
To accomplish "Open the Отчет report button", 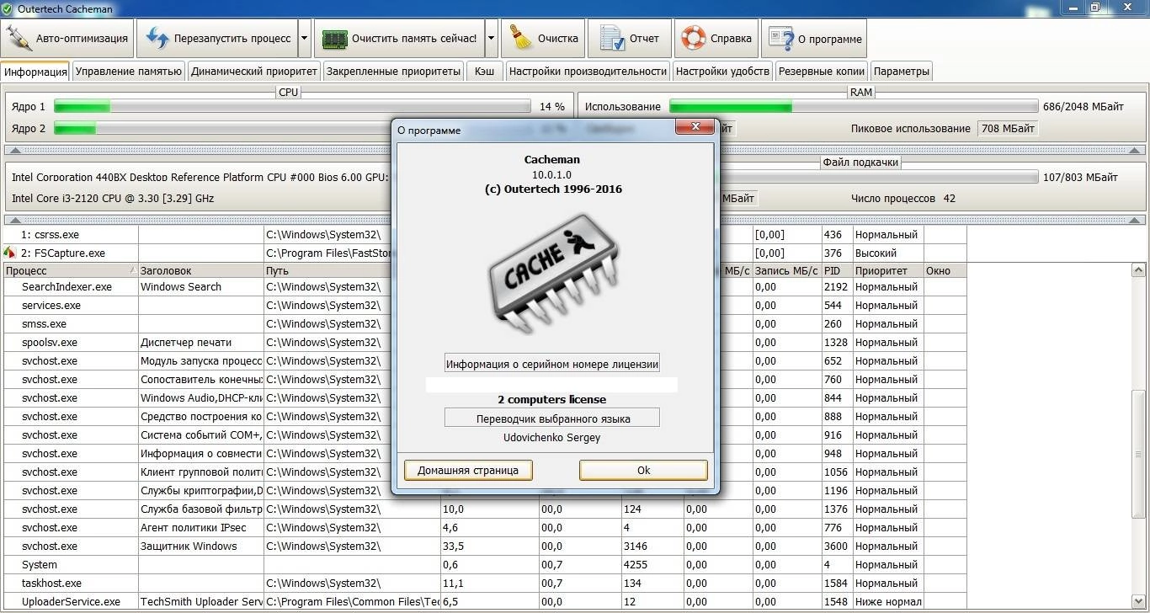I will 629,39.
